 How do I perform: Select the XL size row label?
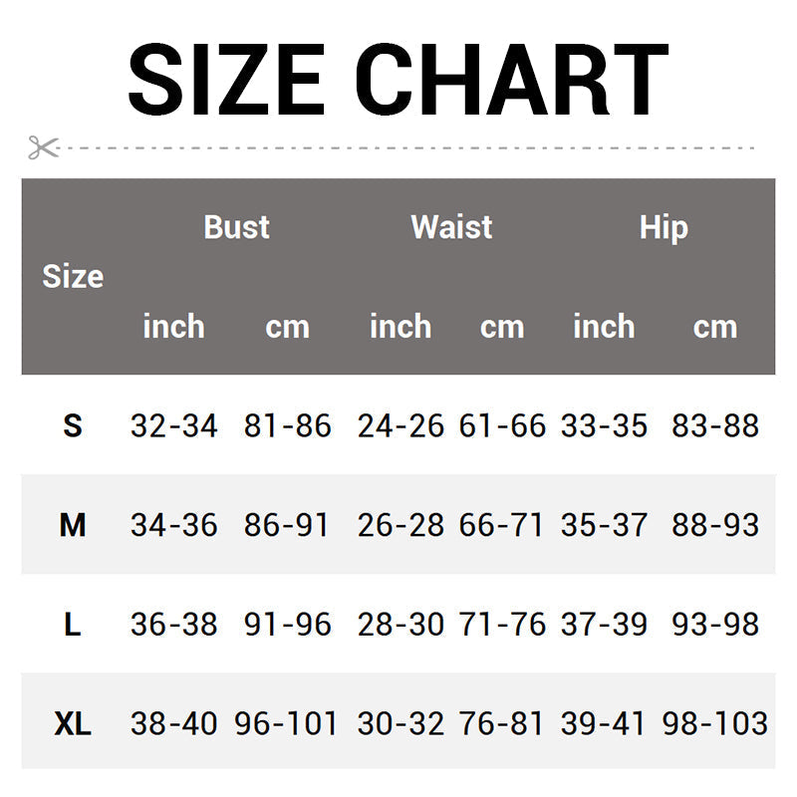coord(73,723)
